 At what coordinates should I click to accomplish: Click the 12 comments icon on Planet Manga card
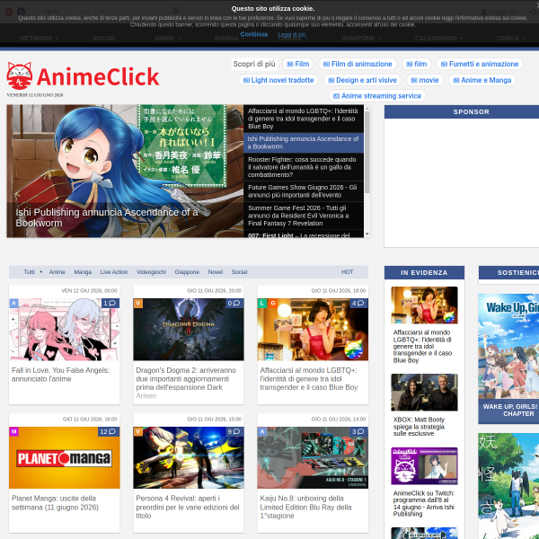109,431
